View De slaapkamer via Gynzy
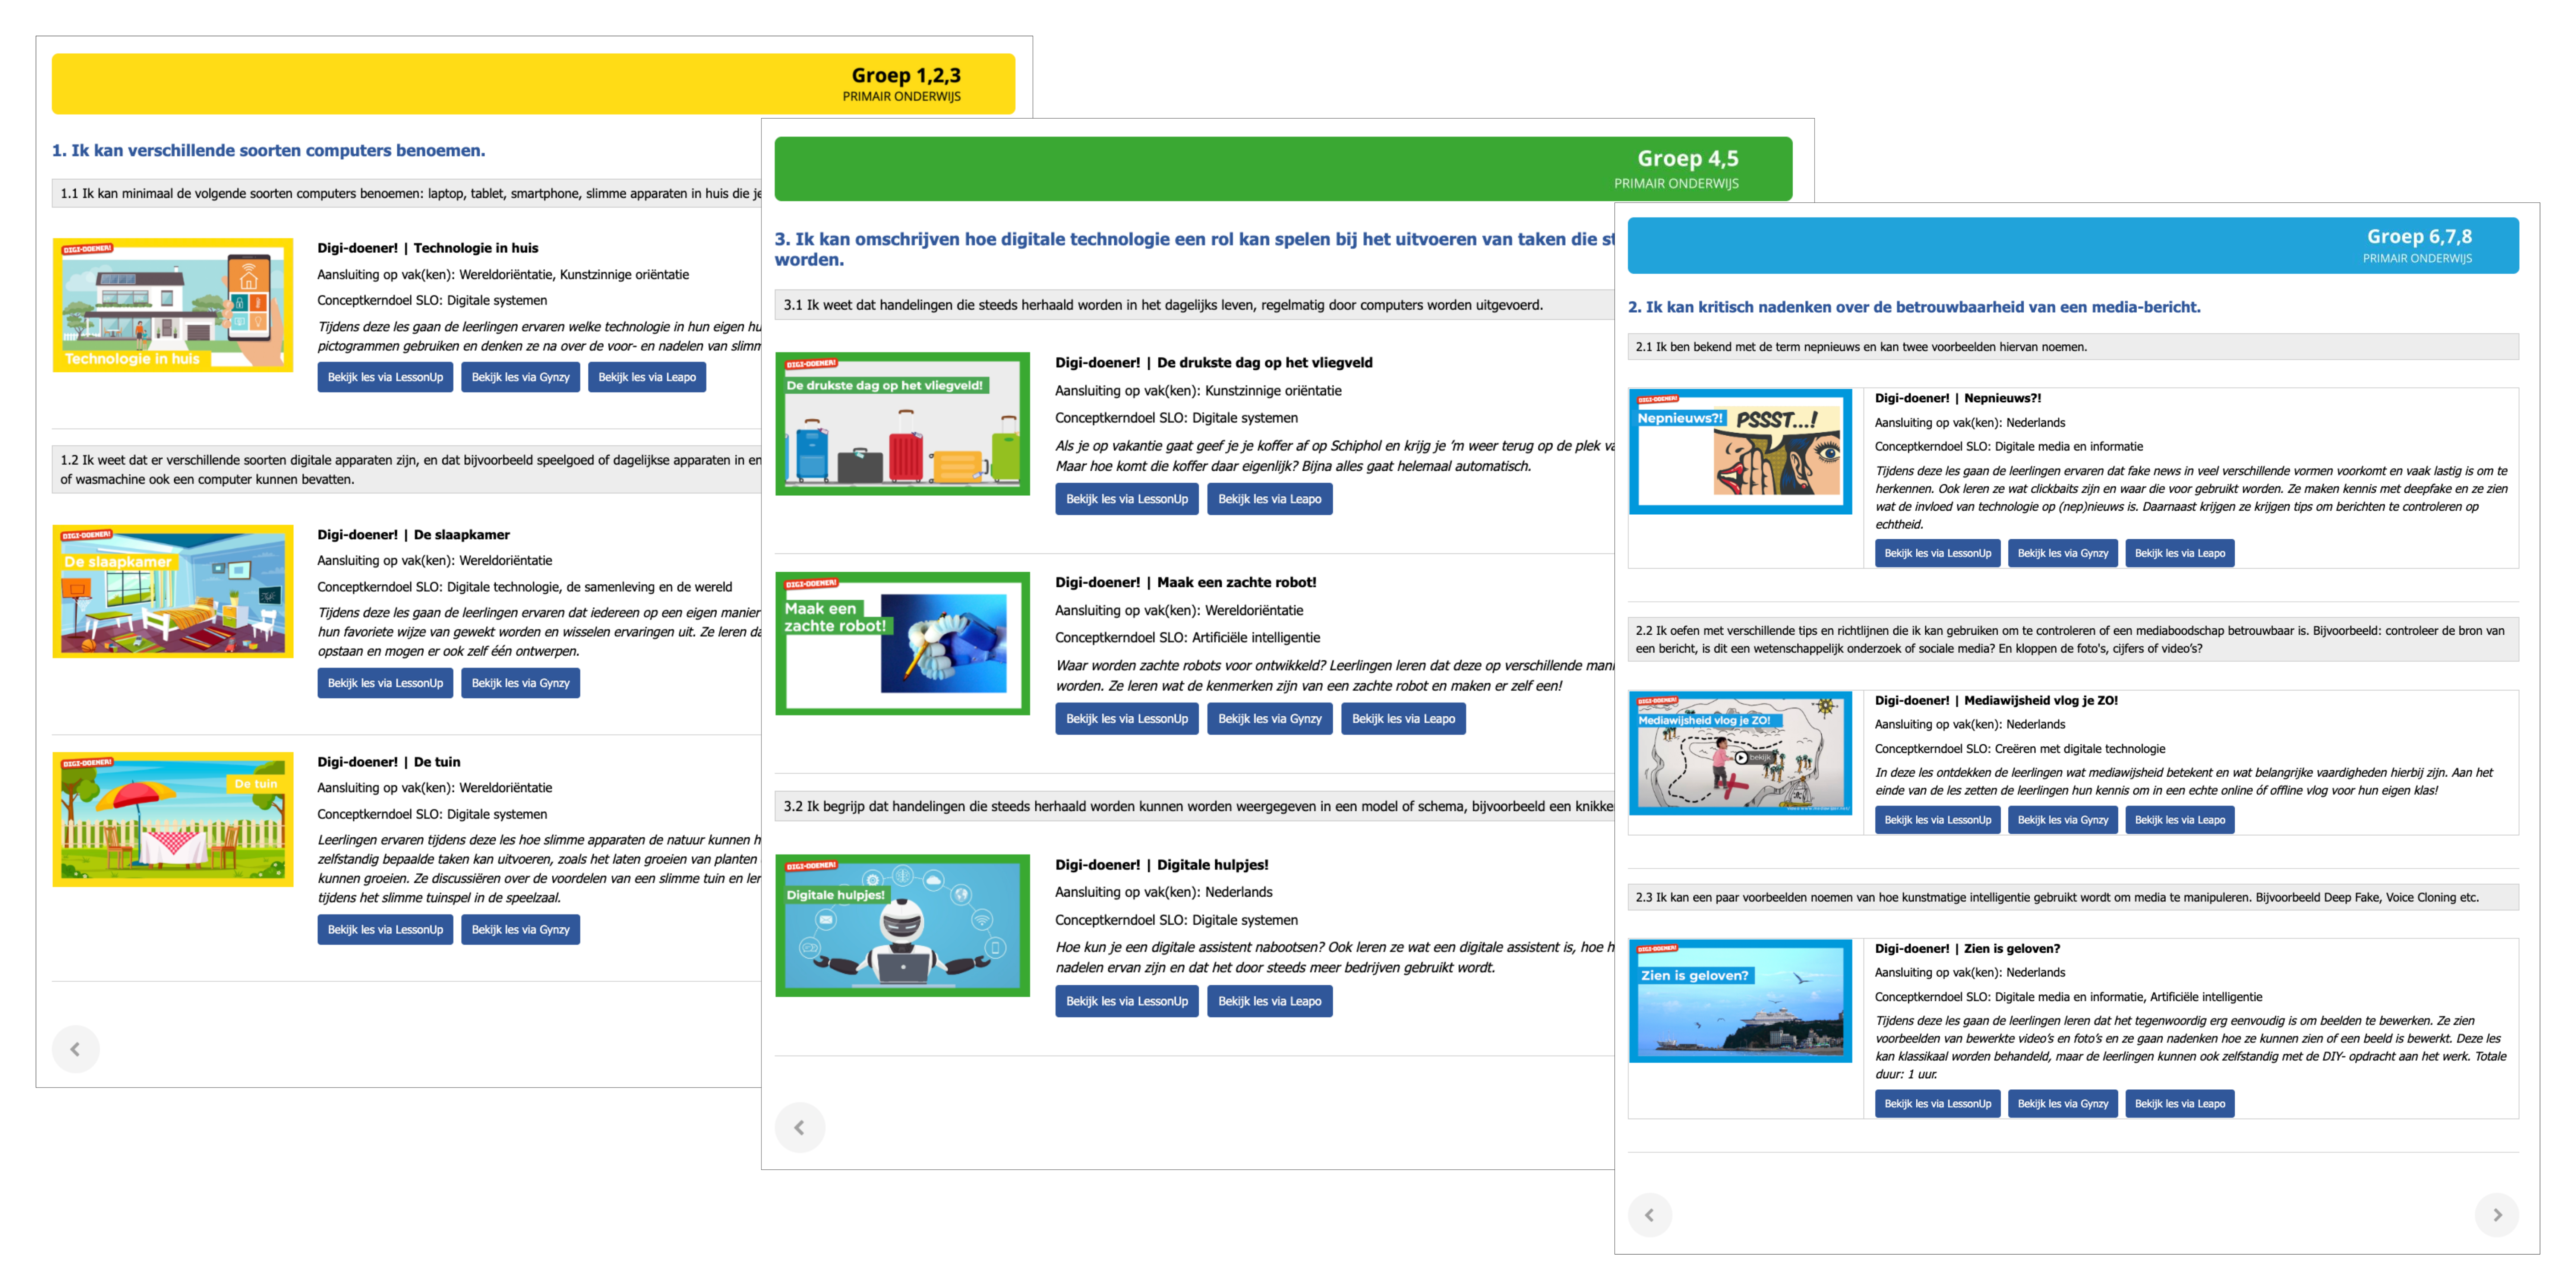2576x1288 pixels. click(520, 683)
